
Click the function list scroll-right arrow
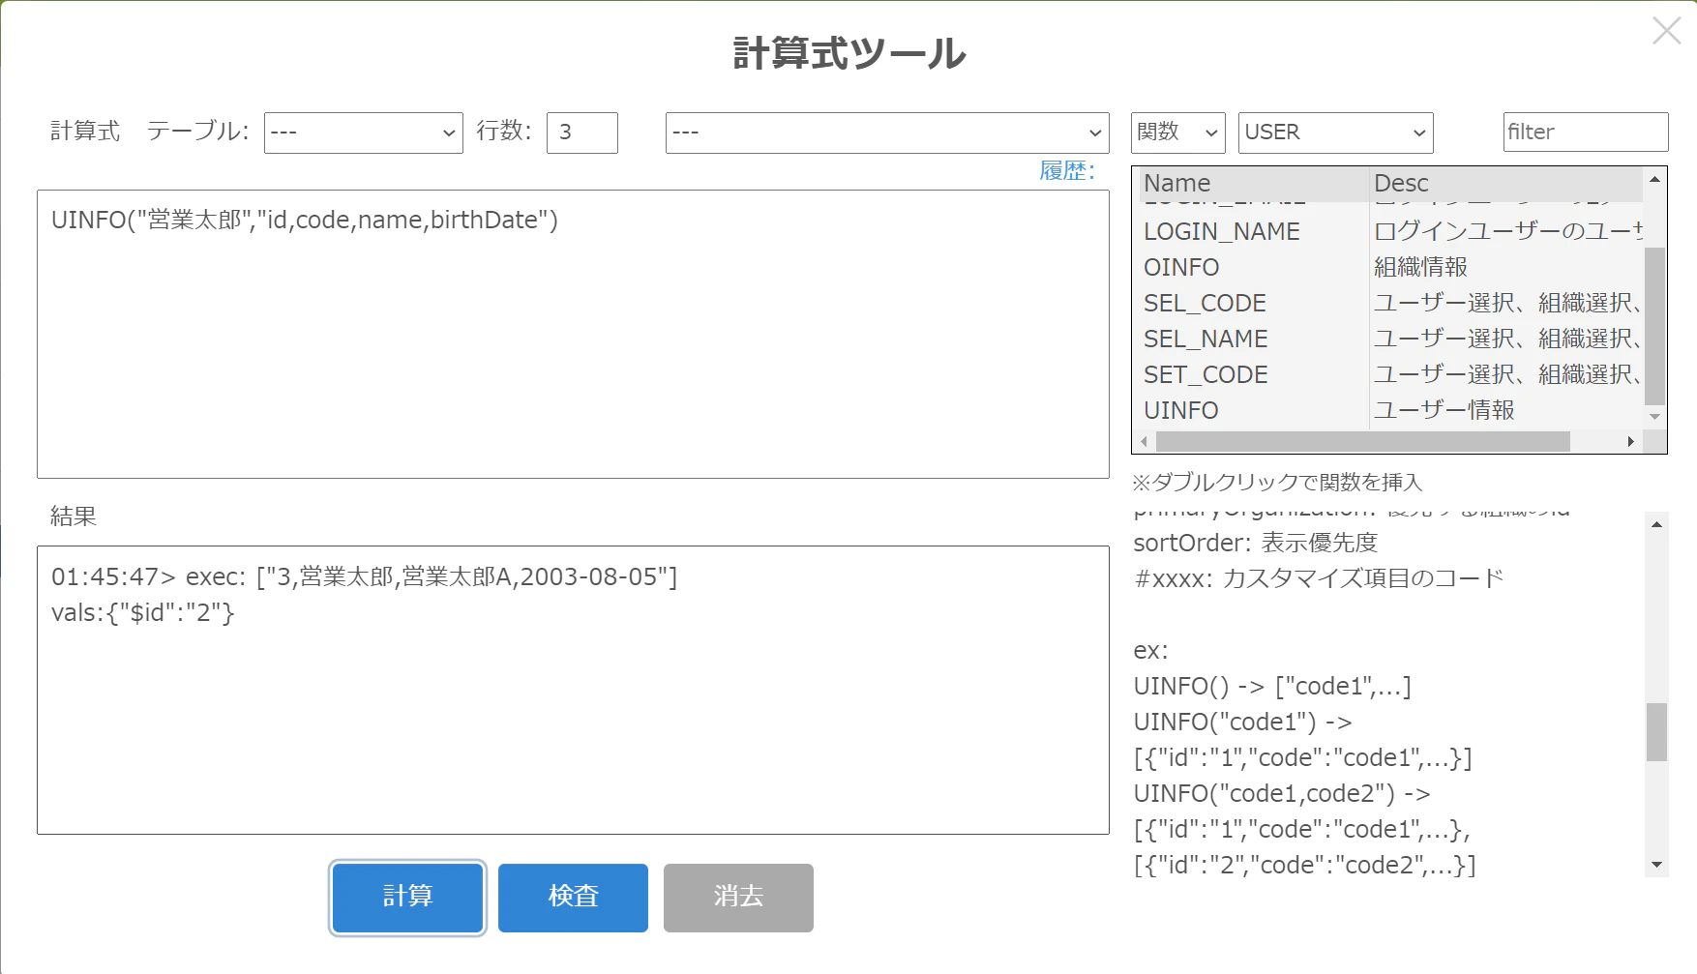click(x=1631, y=442)
